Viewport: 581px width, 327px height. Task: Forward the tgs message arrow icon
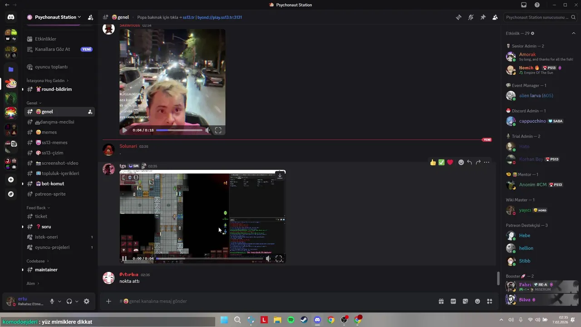point(478,162)
